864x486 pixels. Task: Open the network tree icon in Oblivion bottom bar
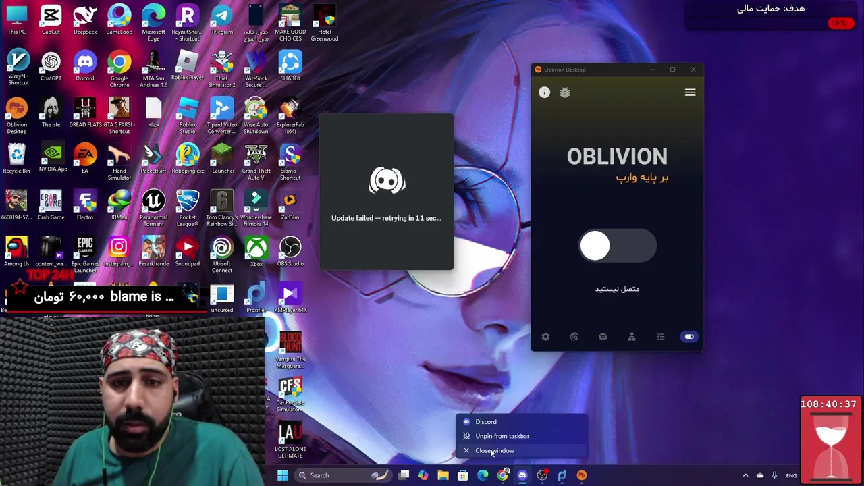(632, 337)
